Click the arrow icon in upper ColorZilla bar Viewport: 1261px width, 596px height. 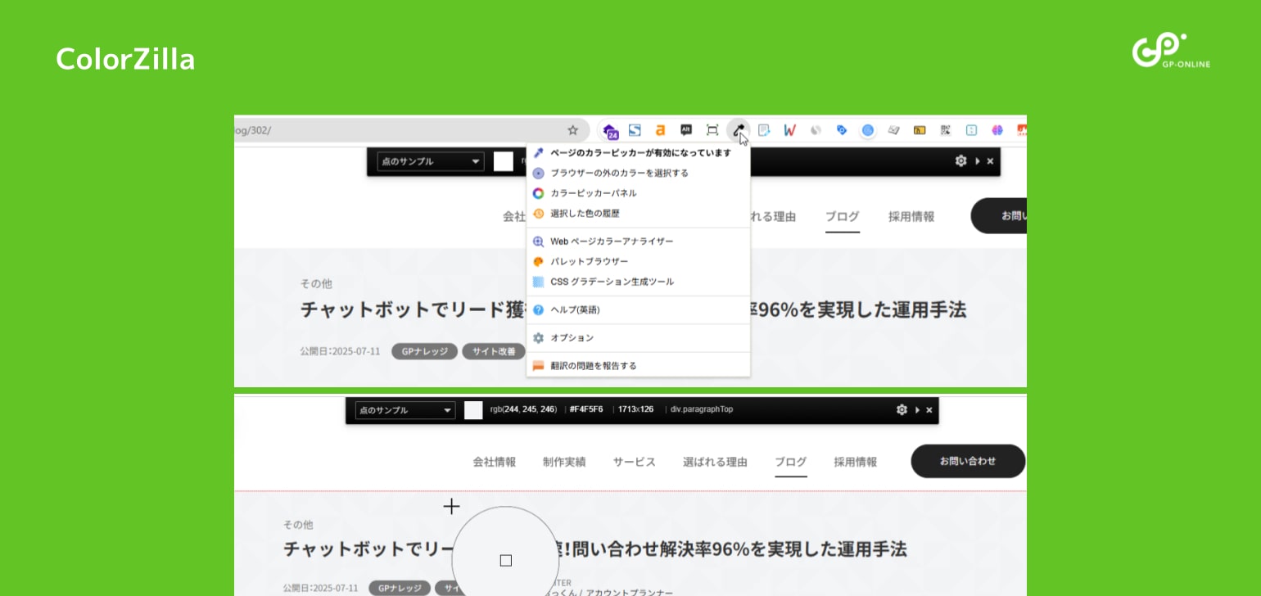coord(978,161)
